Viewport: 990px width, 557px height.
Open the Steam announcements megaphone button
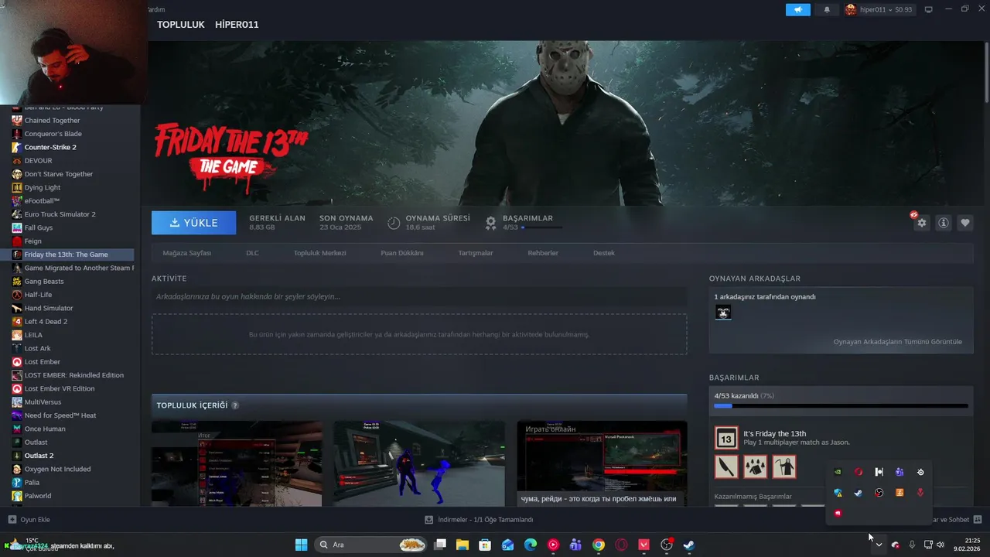(797, 9)
